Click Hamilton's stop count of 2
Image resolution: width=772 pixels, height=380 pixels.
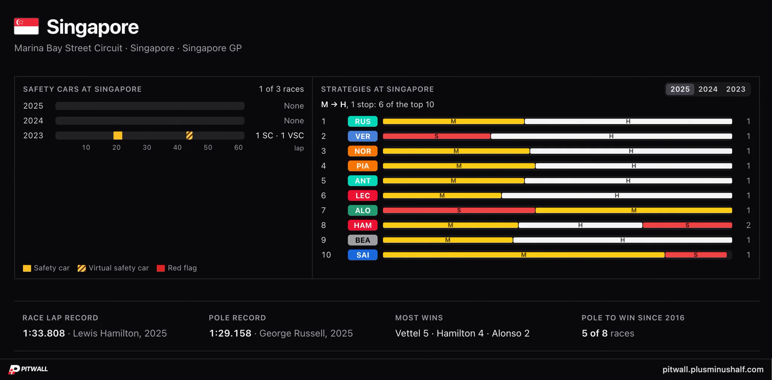pyautogui.click(x=748, y=225)
